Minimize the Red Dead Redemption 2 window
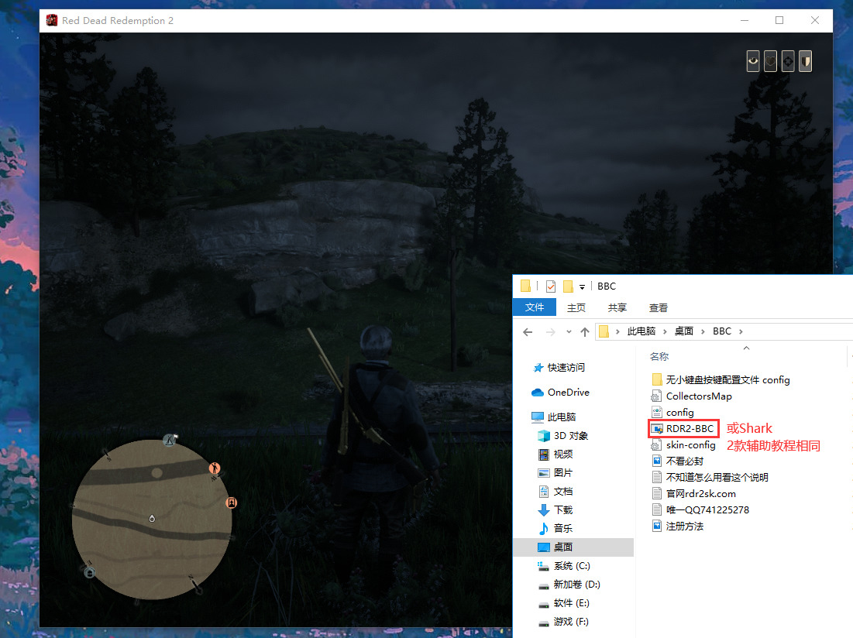Image resolution: width=853 pixels, height=638 pixels. pos(745,20)
